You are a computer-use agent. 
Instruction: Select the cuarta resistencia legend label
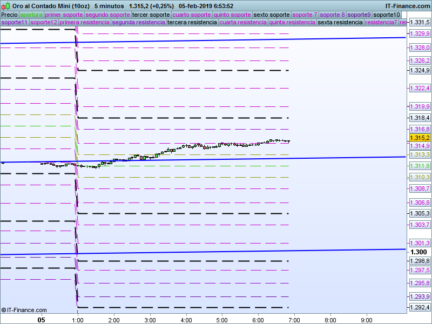243,22
